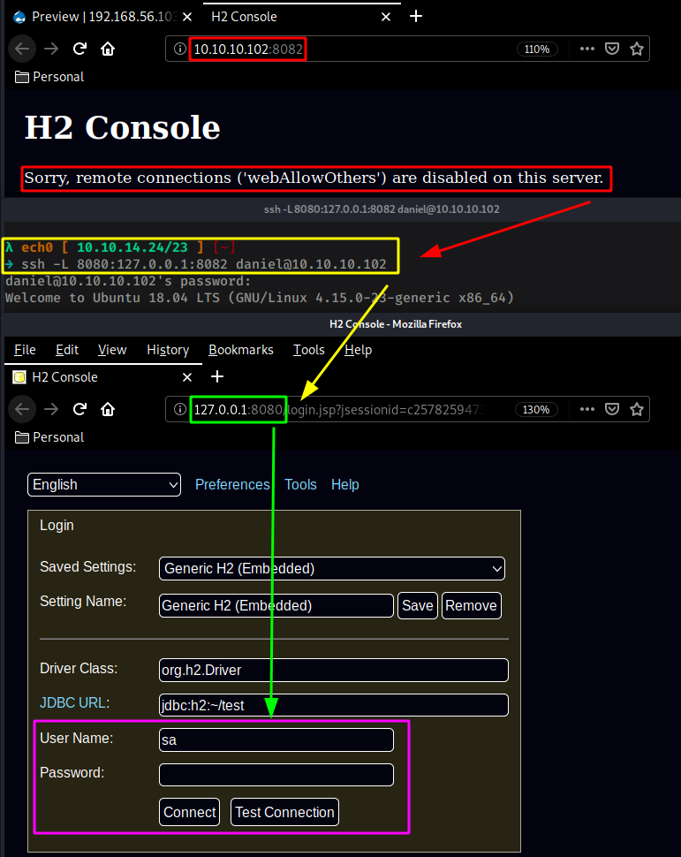This screenshot has height=857, width=681.
Task: Open the View menu
Action: pos(112,350)
